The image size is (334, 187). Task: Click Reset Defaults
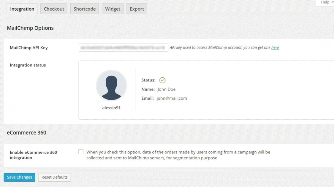(x=54, y=177)
